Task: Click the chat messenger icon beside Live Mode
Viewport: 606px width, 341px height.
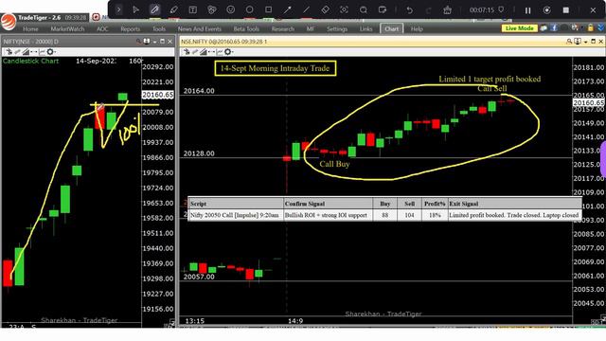Action: click(x=544, y=27)
